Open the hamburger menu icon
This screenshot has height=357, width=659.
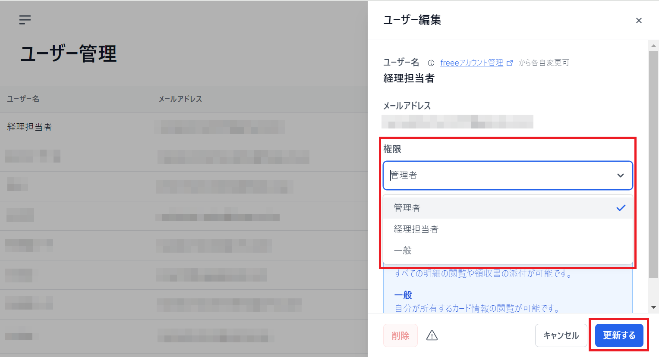pos(25,20)
